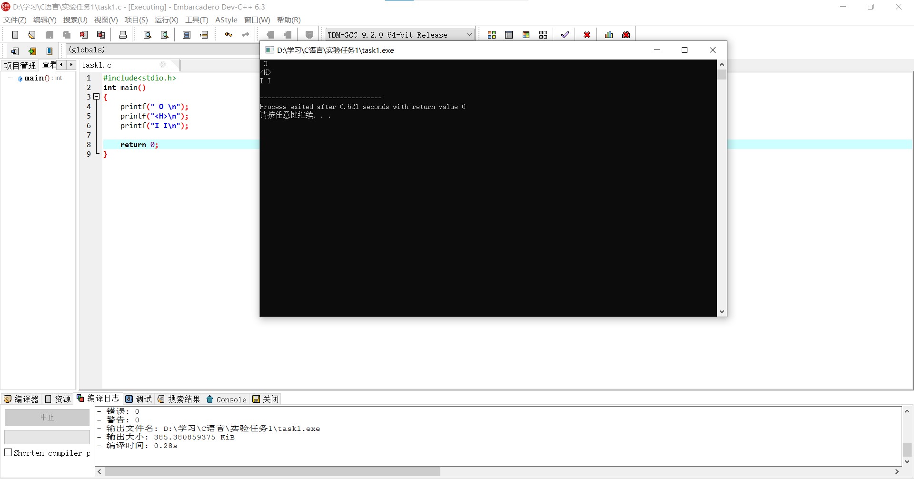Close the task1.c editor tab
The width and height of the screenshot is (914, 479).
(x=163, y=65)
